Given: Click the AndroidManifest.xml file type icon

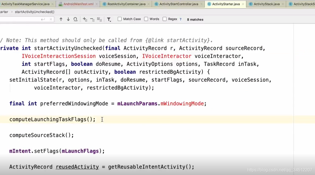Looking at the screenshot, I should pyautogui.click(x=60, y=4).
